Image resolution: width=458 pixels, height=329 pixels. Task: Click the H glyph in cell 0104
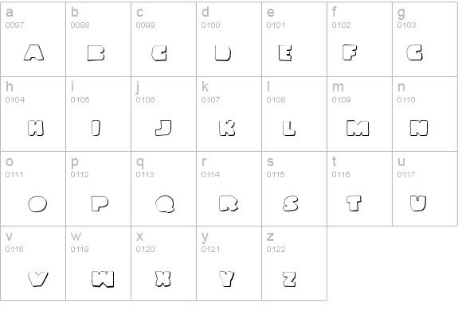pyautogui.click(x=36, y=128)
